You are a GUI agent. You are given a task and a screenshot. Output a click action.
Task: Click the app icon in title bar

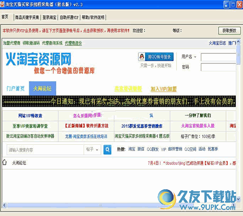pyautogui.click(x=2, y=4)
